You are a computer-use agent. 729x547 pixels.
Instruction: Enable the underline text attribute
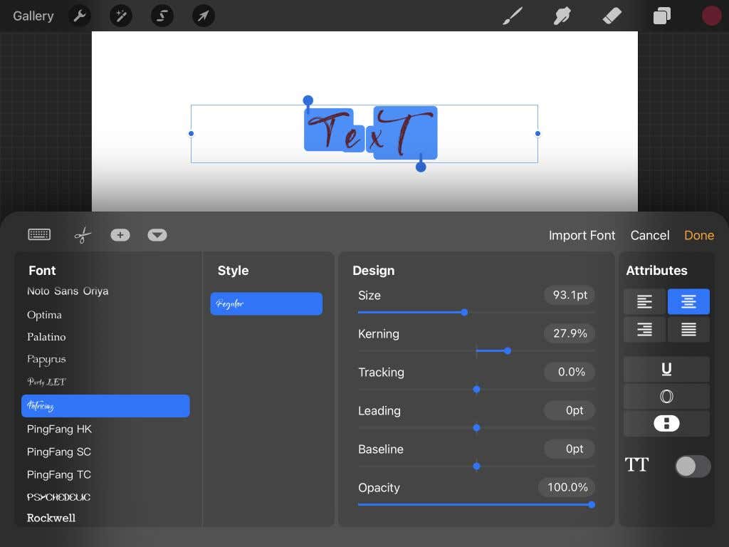(666, 369)
